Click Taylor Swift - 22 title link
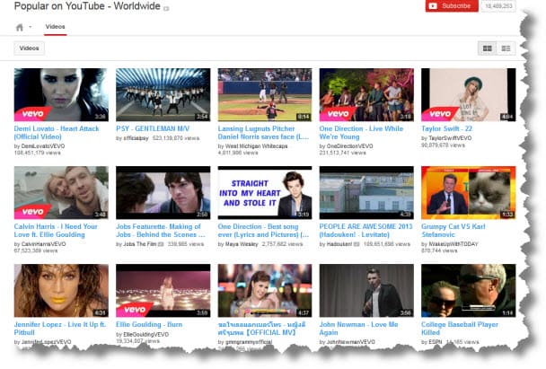Viewport: 546px width, 369px height. point(446,128)
